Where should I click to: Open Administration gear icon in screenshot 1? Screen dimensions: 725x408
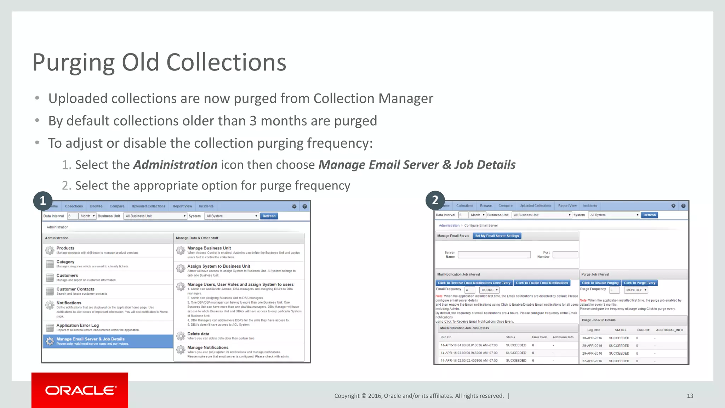tap(294, 206)
